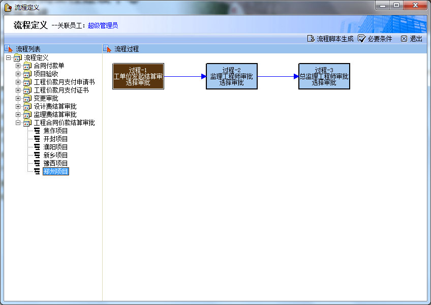Click the flow icon beside 焦作项目
This screenshot has height=305, width=431.
pos(37,131)
